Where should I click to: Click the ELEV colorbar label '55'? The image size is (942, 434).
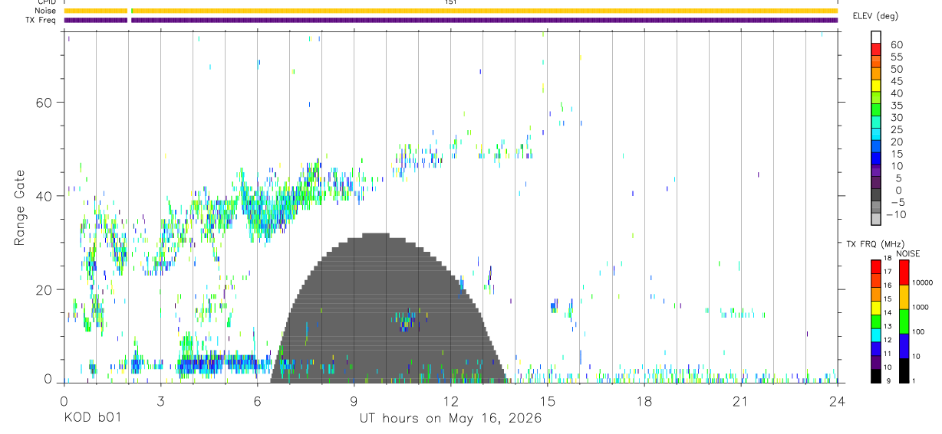pos(896,57)
